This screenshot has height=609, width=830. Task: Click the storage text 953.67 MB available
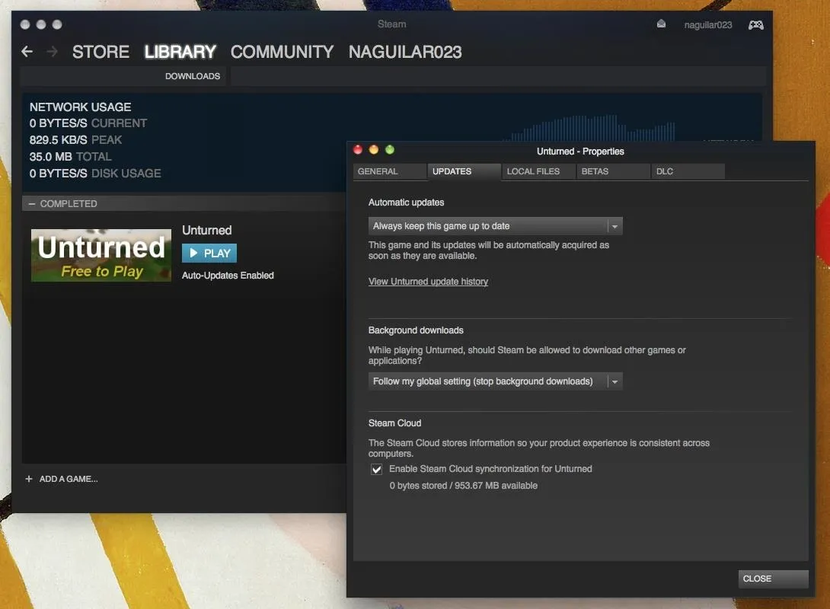[x=496, y=486]
